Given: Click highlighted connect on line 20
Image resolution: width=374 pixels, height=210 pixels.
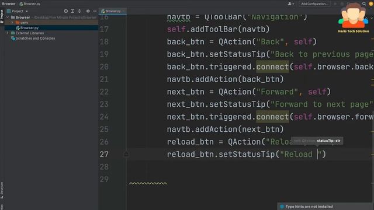Looking at the screenshot, I should pyautogui.click(x=272, y=66).
